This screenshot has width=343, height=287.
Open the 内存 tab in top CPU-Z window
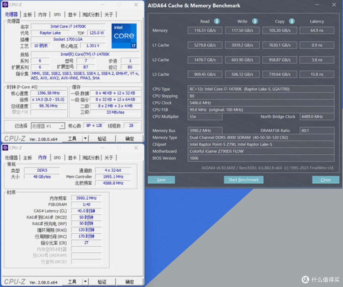coord(42,15)
